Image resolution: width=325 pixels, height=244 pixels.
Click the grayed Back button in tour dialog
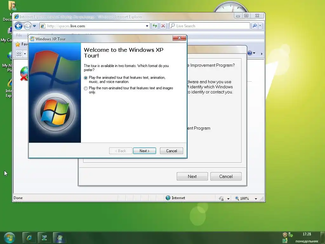tap(121, 151)
